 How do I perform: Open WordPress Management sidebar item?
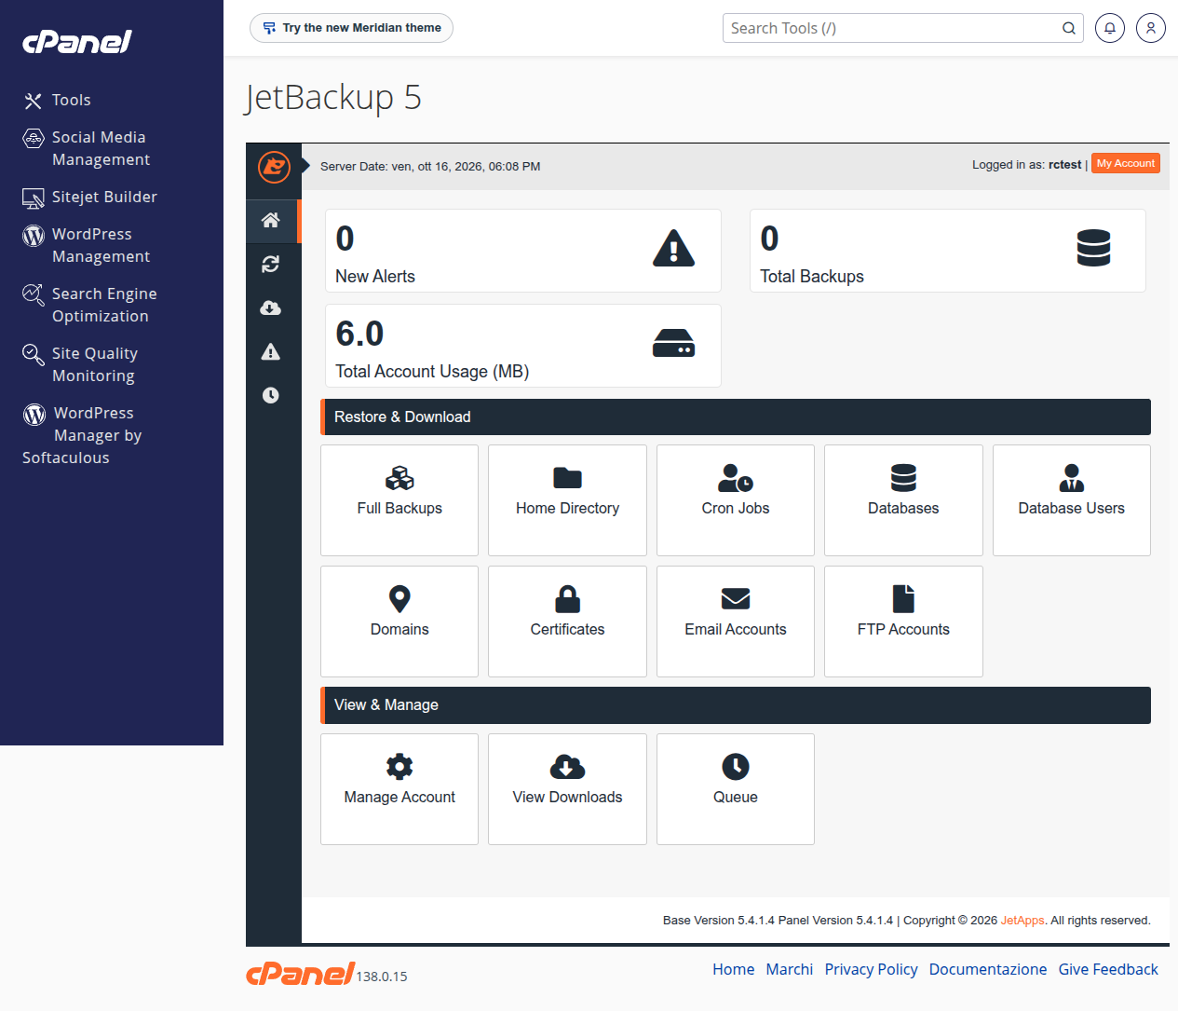pyautogui.click(x=86, y=245)
